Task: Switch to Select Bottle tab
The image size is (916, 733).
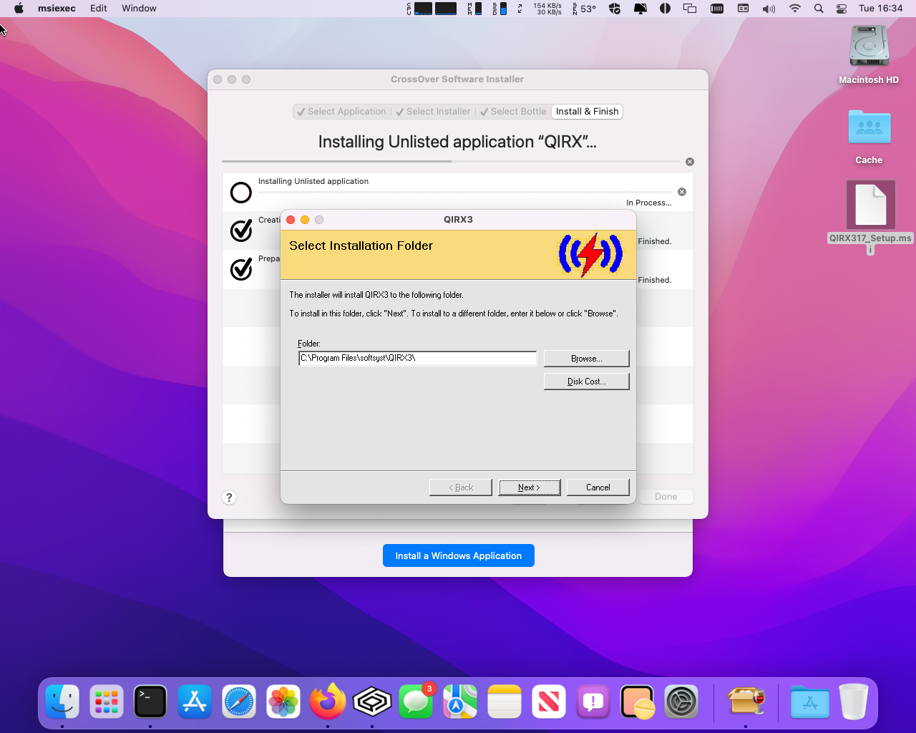Action: tap(513, 112)
